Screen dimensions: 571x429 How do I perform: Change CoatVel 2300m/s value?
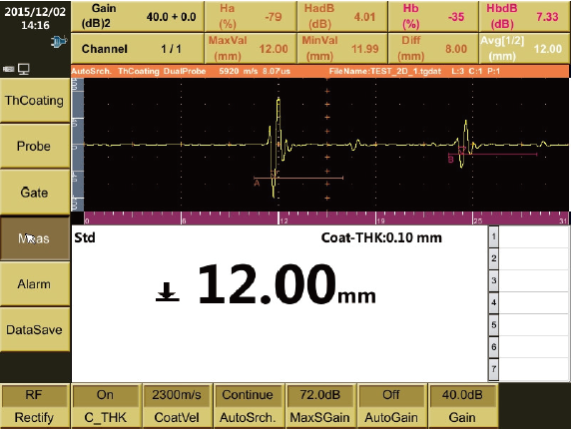pos(177,406)
